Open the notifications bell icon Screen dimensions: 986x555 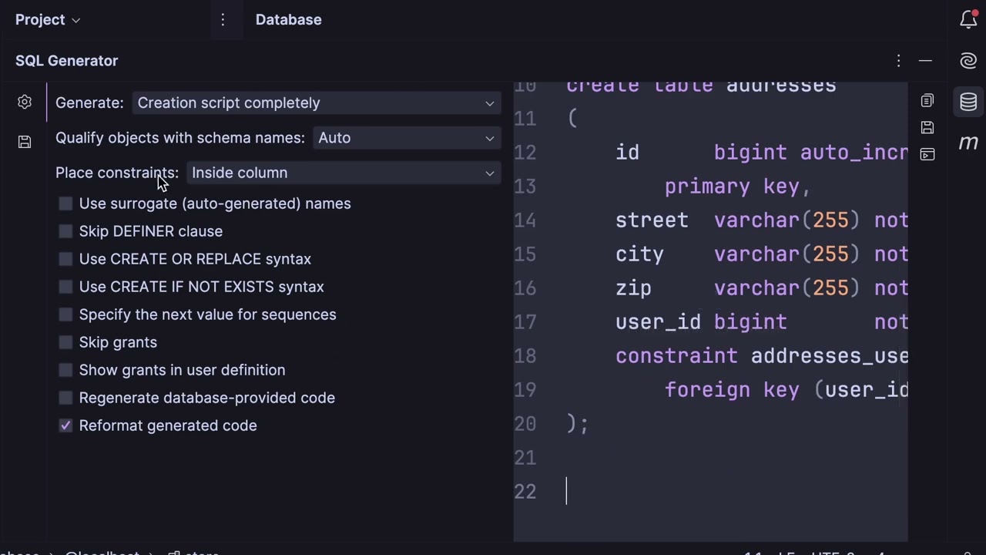(968, 20)
